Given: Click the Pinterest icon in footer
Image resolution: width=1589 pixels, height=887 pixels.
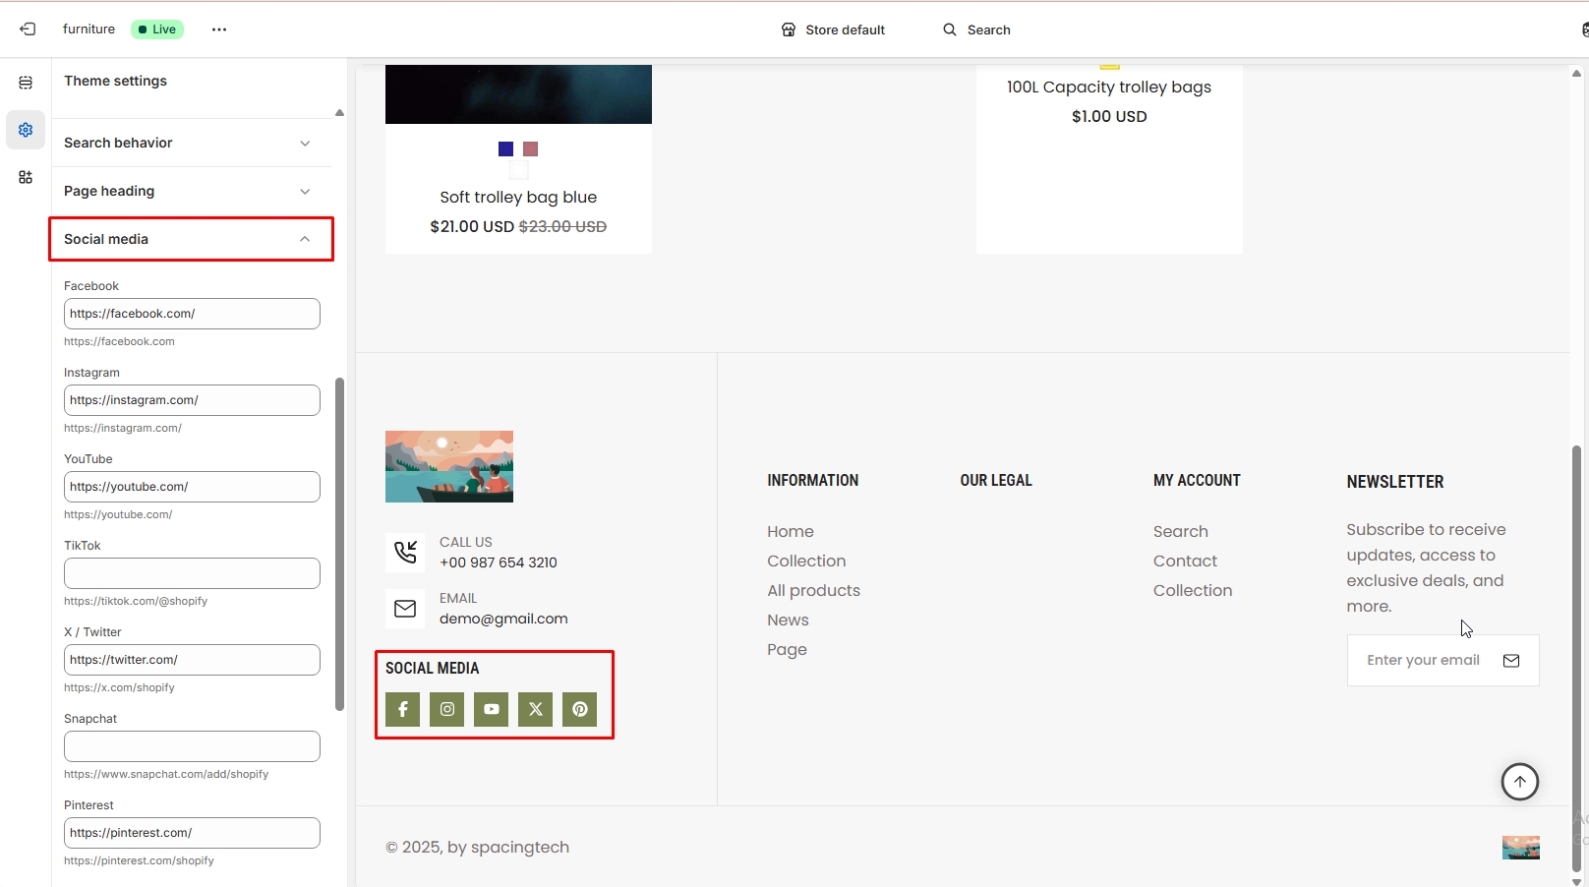Looking at the screenshot, I should (579, 709).
